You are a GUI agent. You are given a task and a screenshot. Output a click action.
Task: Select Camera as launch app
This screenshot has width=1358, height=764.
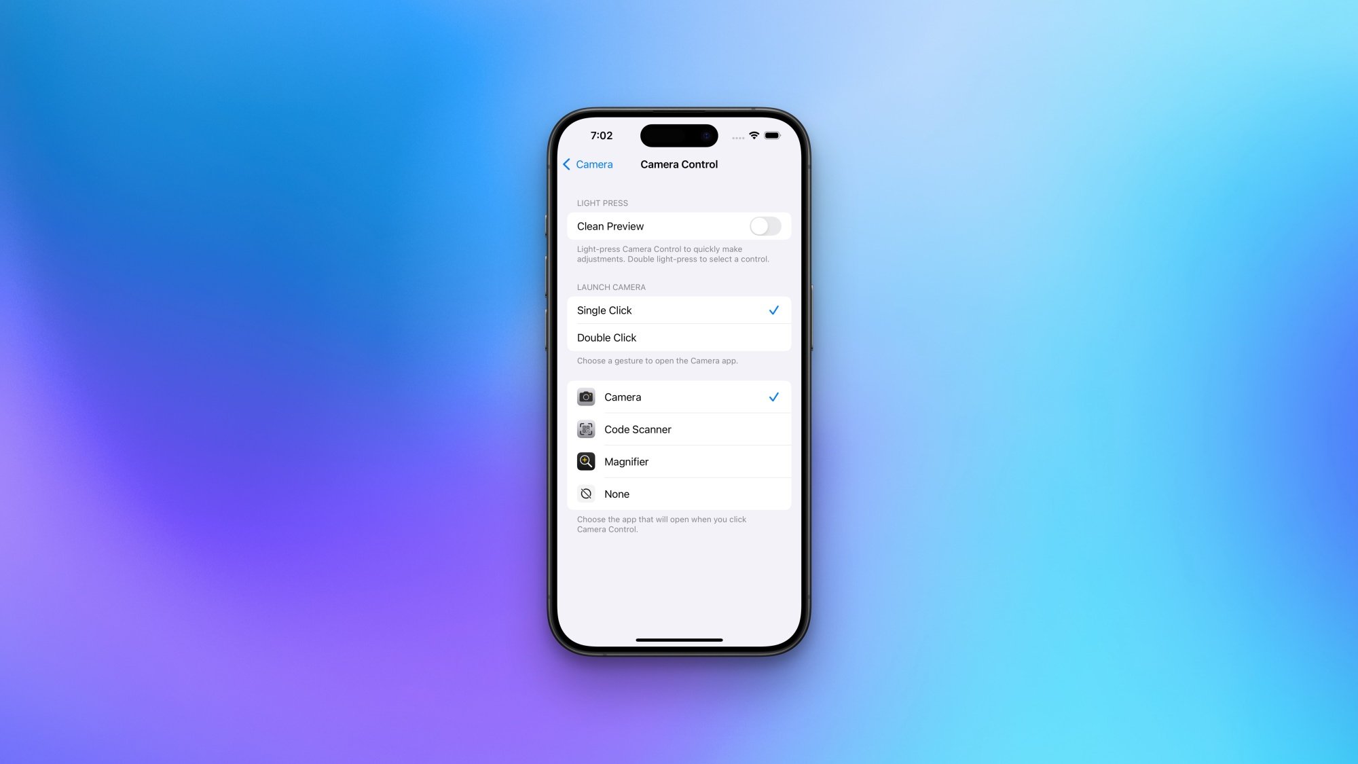tap(679, 397)
